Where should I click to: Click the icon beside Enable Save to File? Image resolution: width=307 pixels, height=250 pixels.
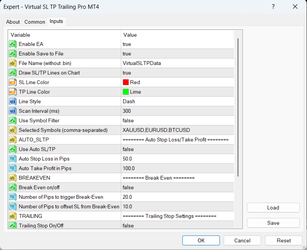(x=13, y=54)
